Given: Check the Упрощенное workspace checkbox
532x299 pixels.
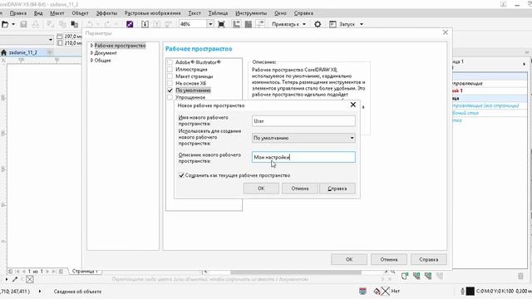Looking at the screenshot, I should pos(170,97).
